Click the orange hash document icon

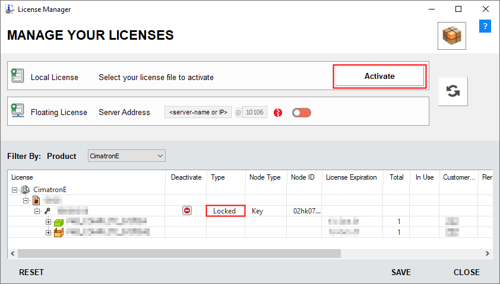(36, 200)
